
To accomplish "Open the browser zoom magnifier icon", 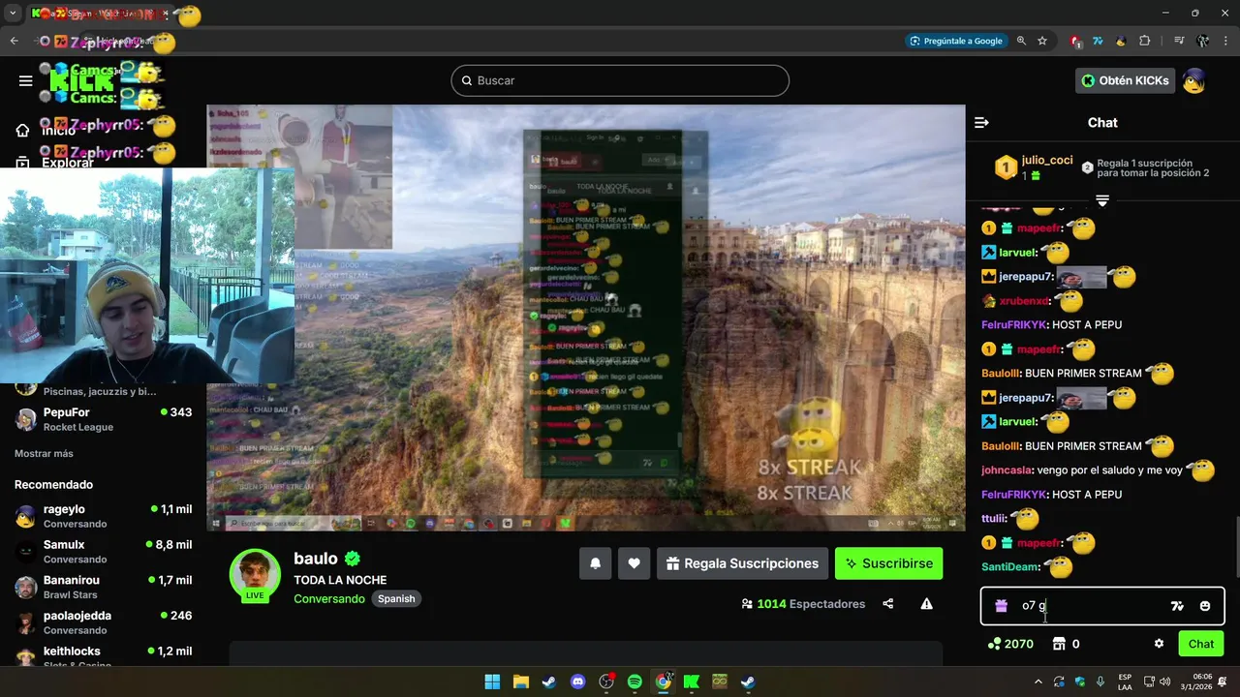I will tap(1021, 41).
